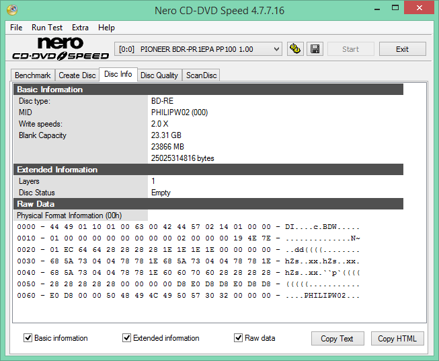Viewport: 439px width, 361px height.
Task: Open the File menu
Action: (16, 28)
